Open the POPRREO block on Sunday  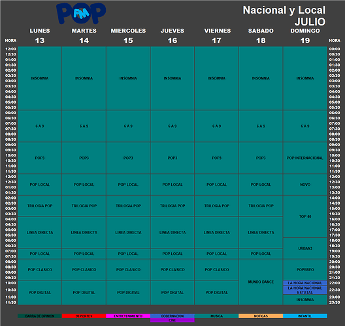305,269
